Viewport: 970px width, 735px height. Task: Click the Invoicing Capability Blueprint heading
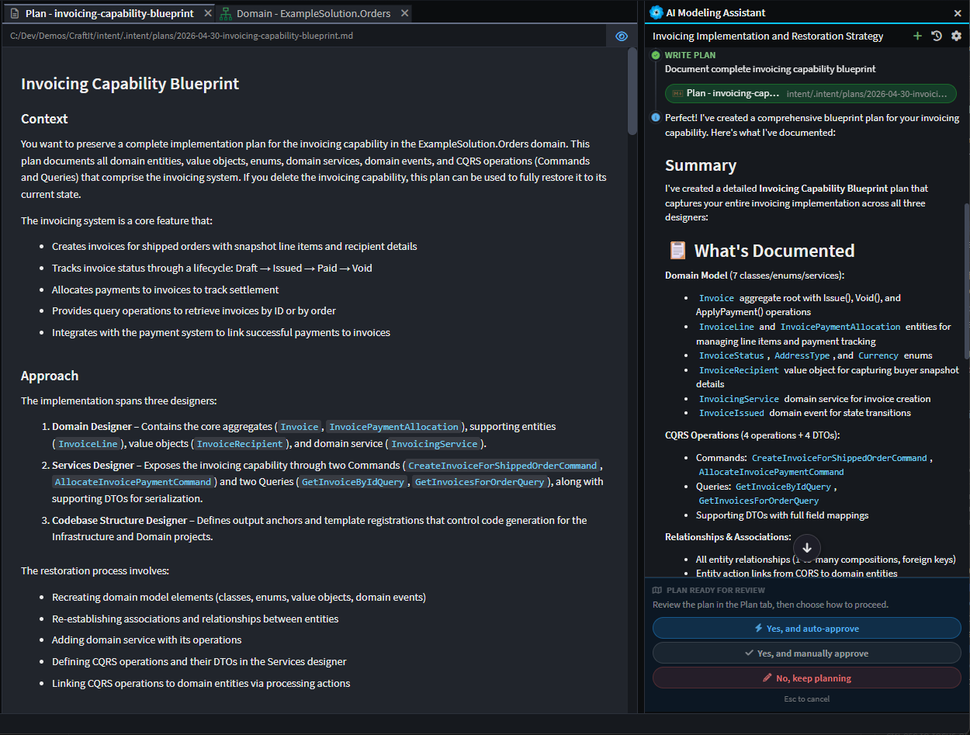pos(130,84)
